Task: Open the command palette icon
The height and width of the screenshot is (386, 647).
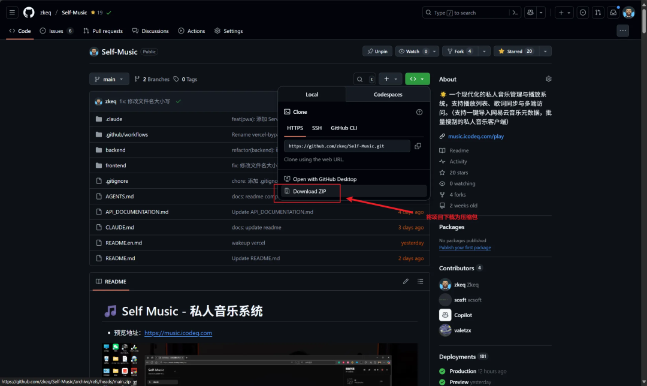Action: (515, 13)
